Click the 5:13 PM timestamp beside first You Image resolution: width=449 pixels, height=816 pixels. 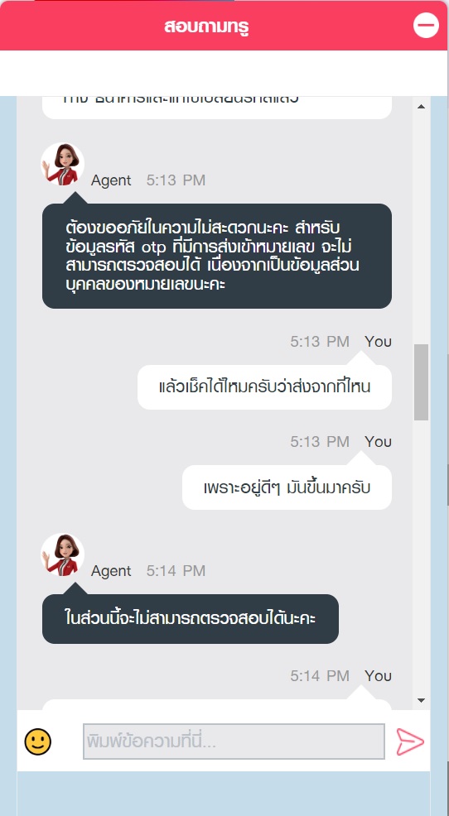(x=320, y=342)
